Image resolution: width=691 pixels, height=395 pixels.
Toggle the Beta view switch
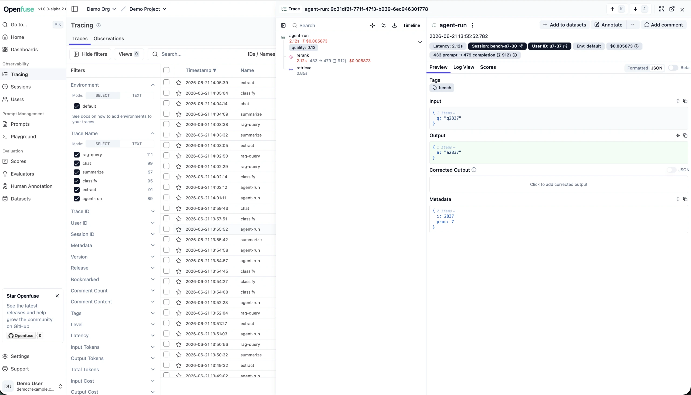(673, 68)
